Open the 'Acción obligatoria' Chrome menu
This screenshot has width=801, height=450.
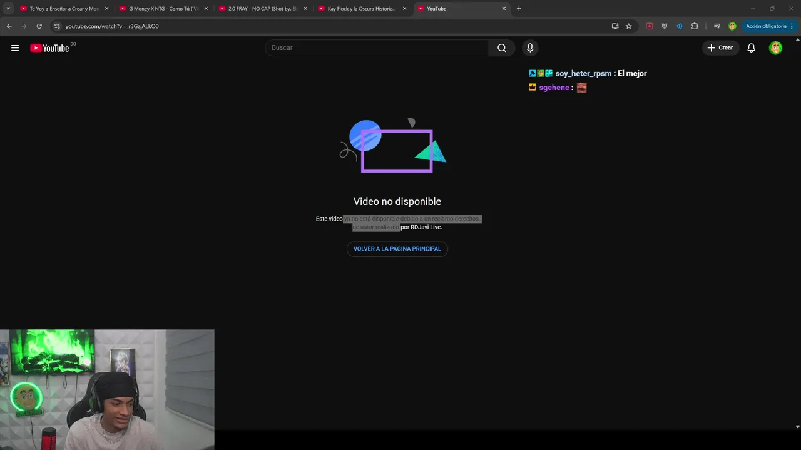769,26
